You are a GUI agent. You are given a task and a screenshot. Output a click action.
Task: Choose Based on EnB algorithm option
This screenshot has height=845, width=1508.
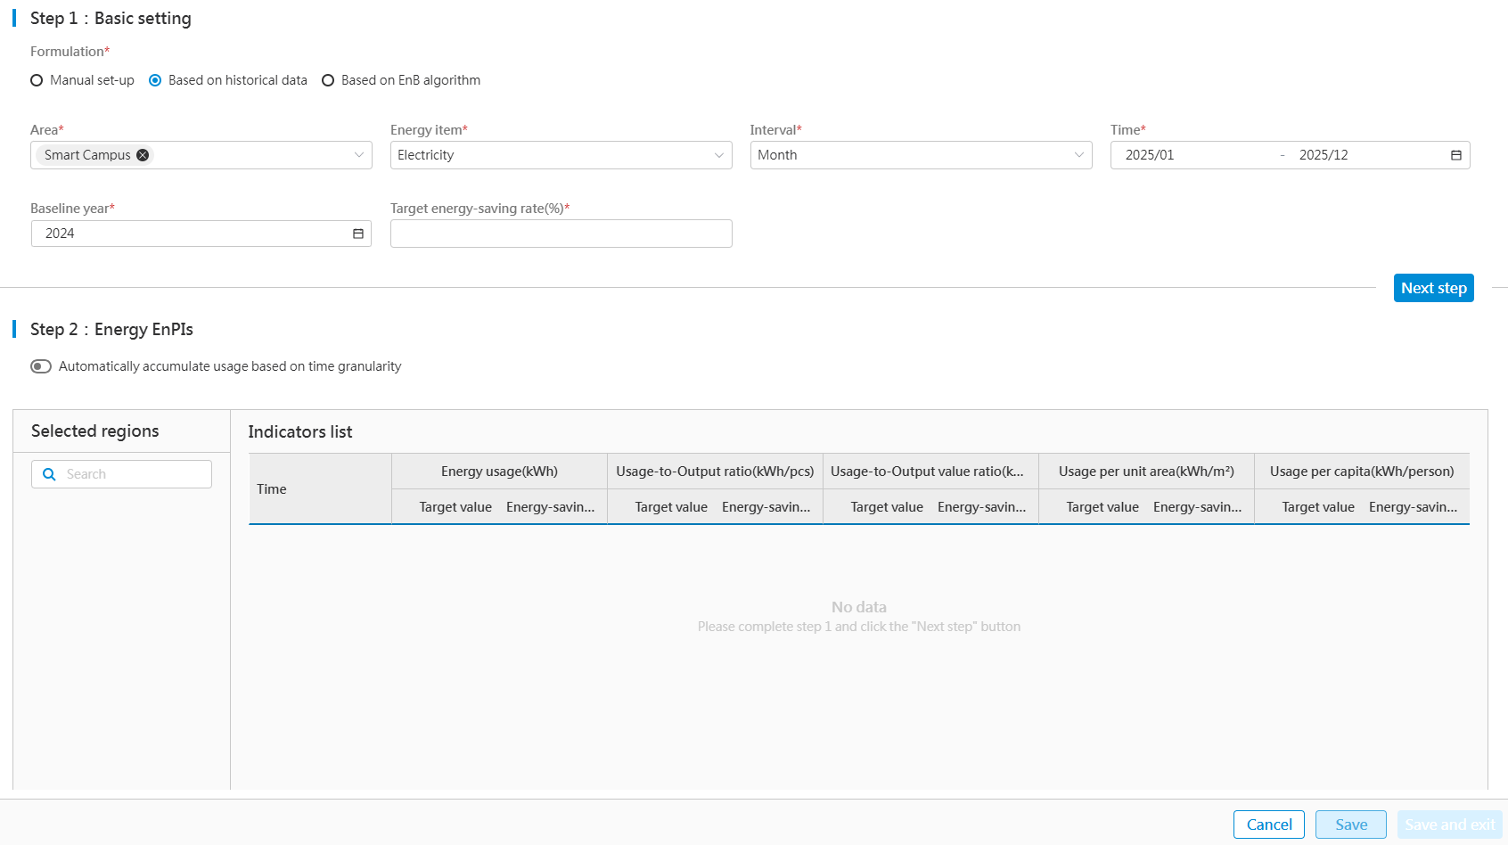[329, 80]
